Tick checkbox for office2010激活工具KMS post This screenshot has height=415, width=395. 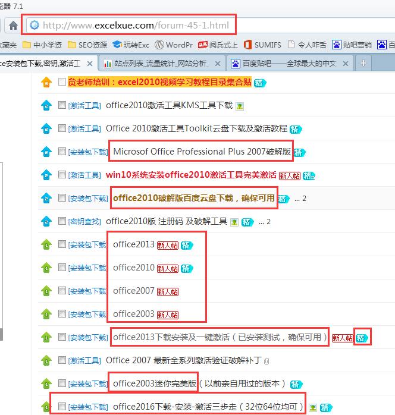click(62, 105)
